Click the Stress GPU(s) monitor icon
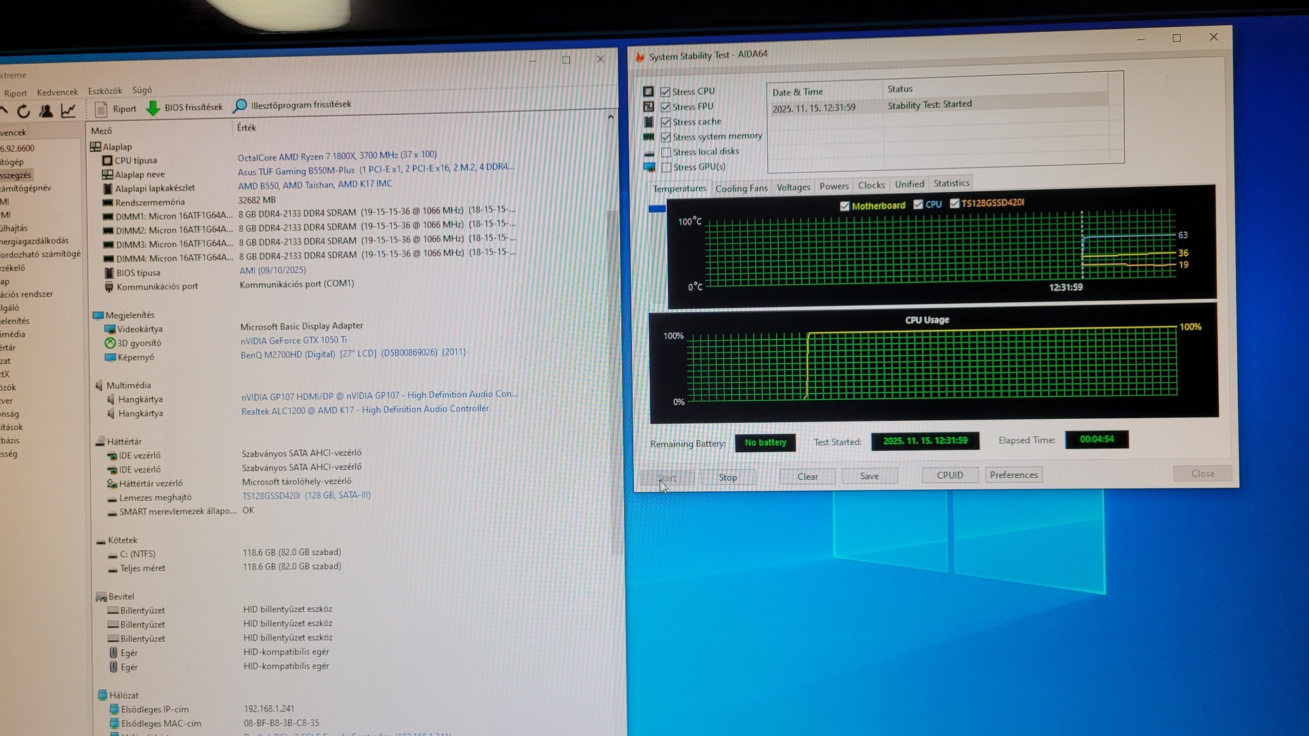 [649, 167]
